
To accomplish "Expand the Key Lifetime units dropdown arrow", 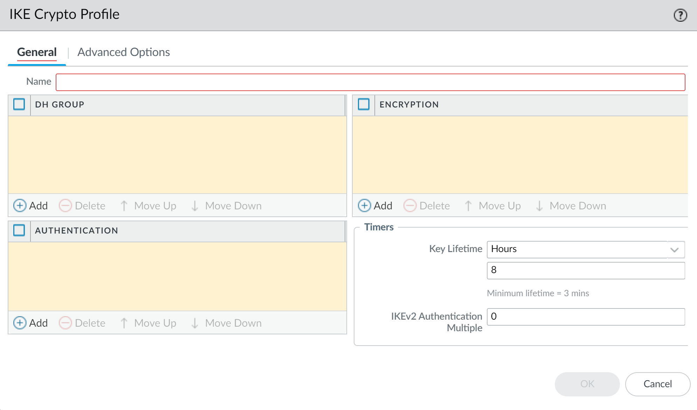I will pyautogui.click(x=675, y=249).
